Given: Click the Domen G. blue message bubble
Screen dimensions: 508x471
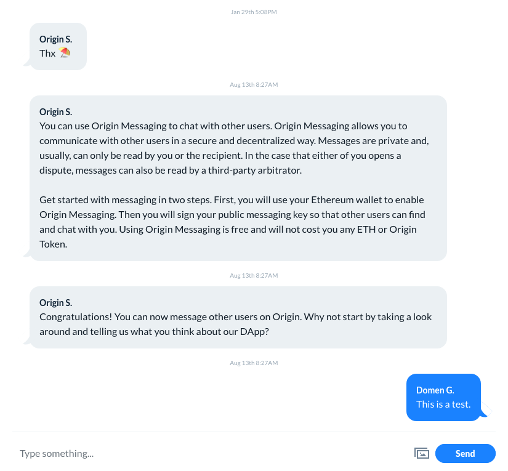Looking at the screenshot, I should pyautogui.click(x=443, y=397).
